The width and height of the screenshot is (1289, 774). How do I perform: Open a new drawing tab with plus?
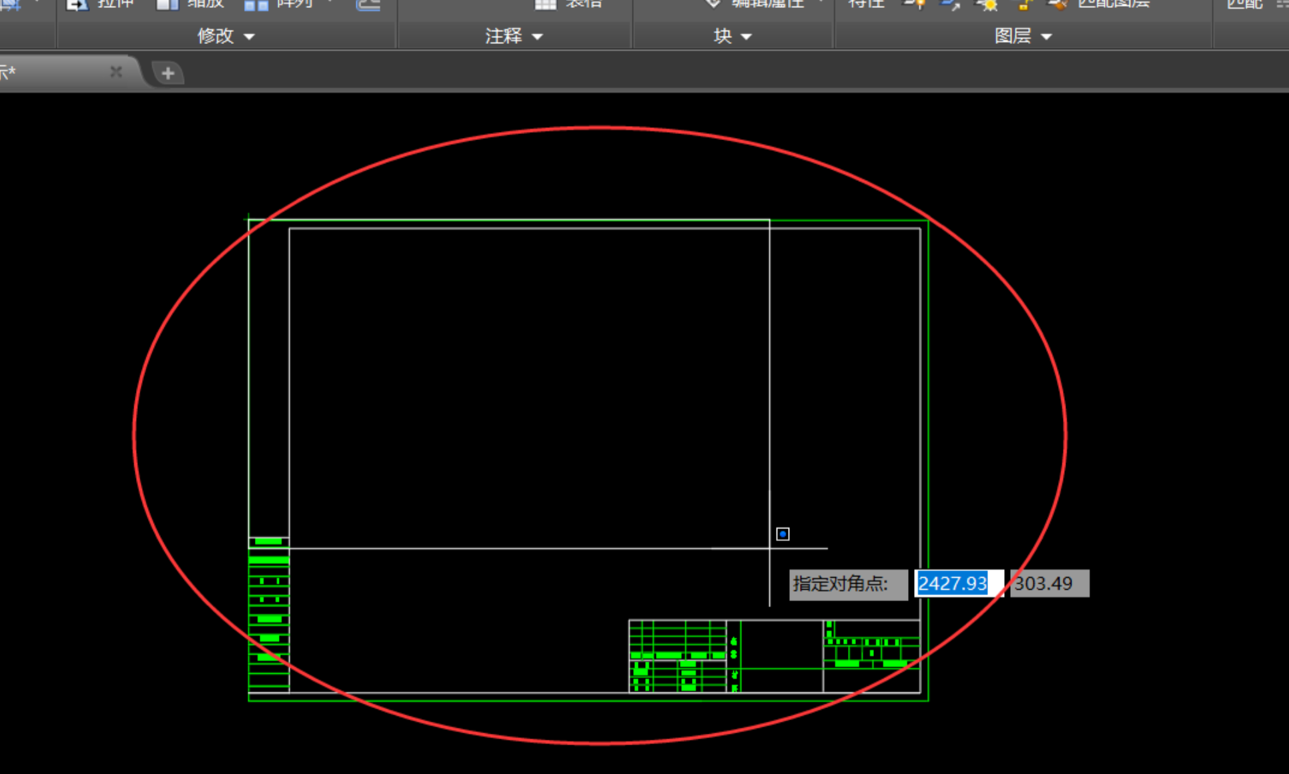[x=167, y=73]
